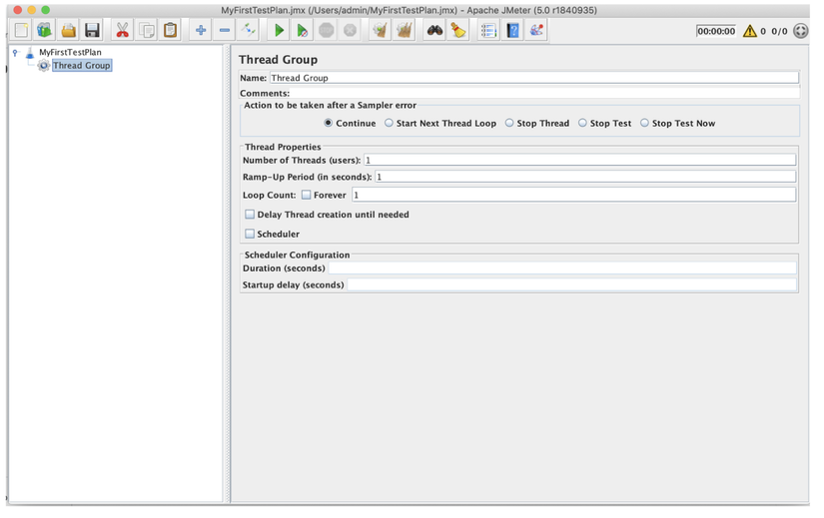824x518 pixels.
Task: Click the Reset Search icon
Action: pyautogui.click(x=458, y=31)
